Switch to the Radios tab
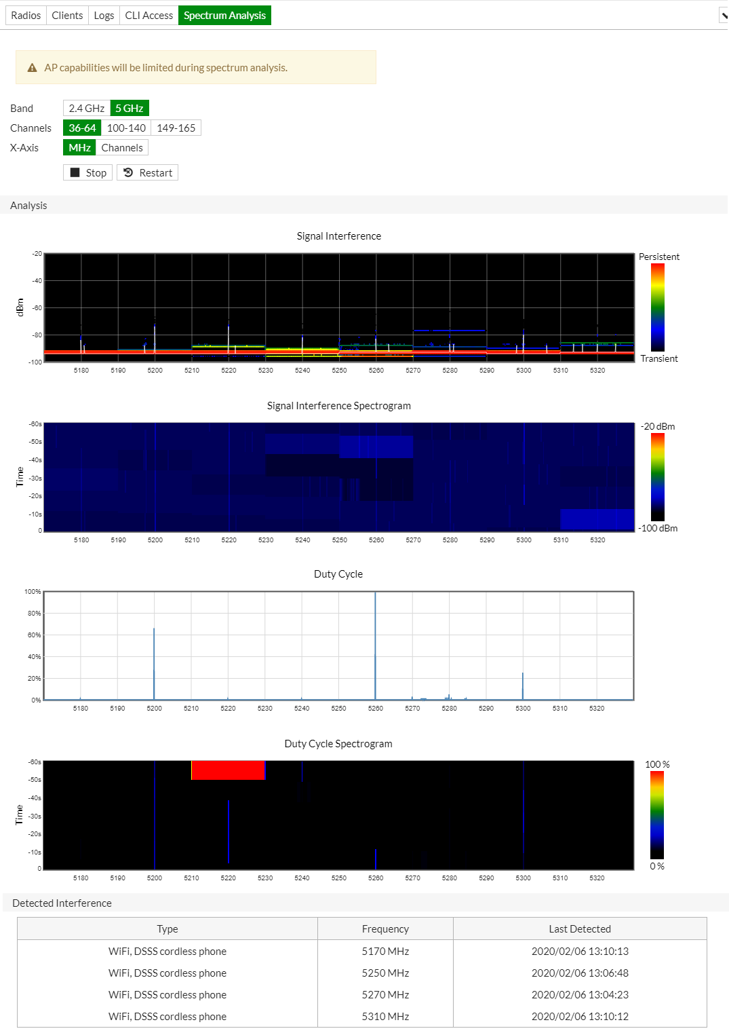The width and height of the screenshot is (729, 1033). [25, 14]
